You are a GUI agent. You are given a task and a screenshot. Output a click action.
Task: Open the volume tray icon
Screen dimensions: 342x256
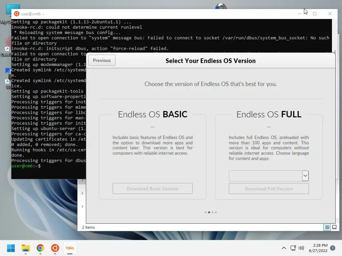coord(301,248)
